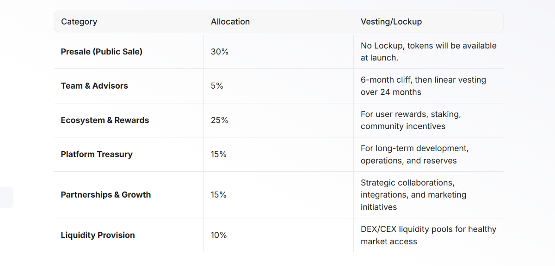555x266 pixels.
Task: Click the 'For user rewards, staking' description
Action: (411, 114)
